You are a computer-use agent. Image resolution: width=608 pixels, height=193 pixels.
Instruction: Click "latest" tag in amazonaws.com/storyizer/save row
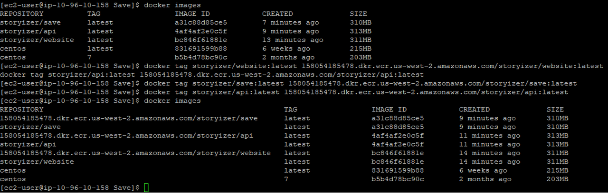pos(297,118)
